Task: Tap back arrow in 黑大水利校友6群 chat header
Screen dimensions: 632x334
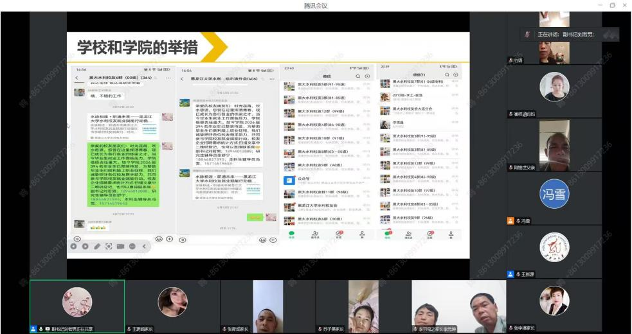Action: point(78,78)
